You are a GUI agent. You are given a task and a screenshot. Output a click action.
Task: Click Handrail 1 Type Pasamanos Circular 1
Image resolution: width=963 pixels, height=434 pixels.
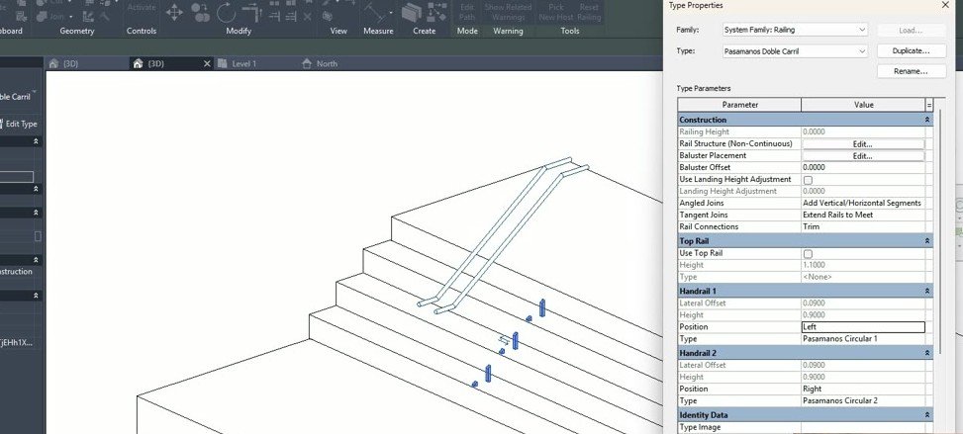tap(863, 339)
